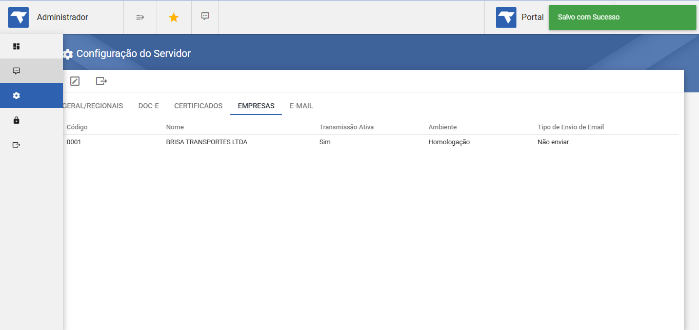Click the edit pencil toolbar icon
Viewport: 699px width, 330px height.
[75, 81]
